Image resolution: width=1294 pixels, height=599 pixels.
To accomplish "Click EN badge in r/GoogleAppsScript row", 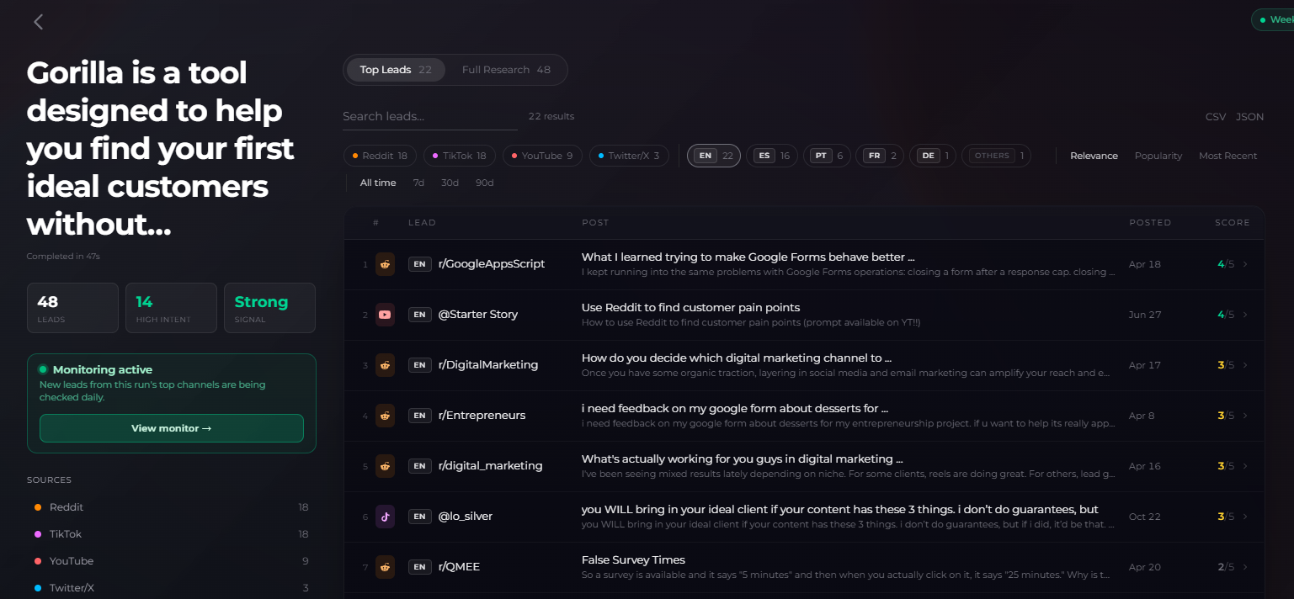I will (x=419, y=264).
